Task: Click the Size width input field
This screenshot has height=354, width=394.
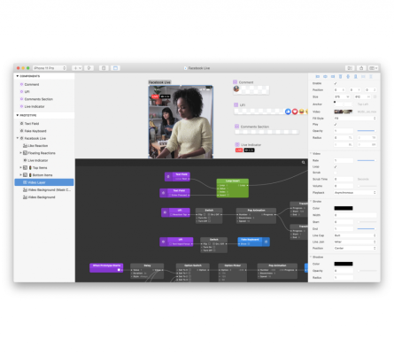Action: (342, 96)
